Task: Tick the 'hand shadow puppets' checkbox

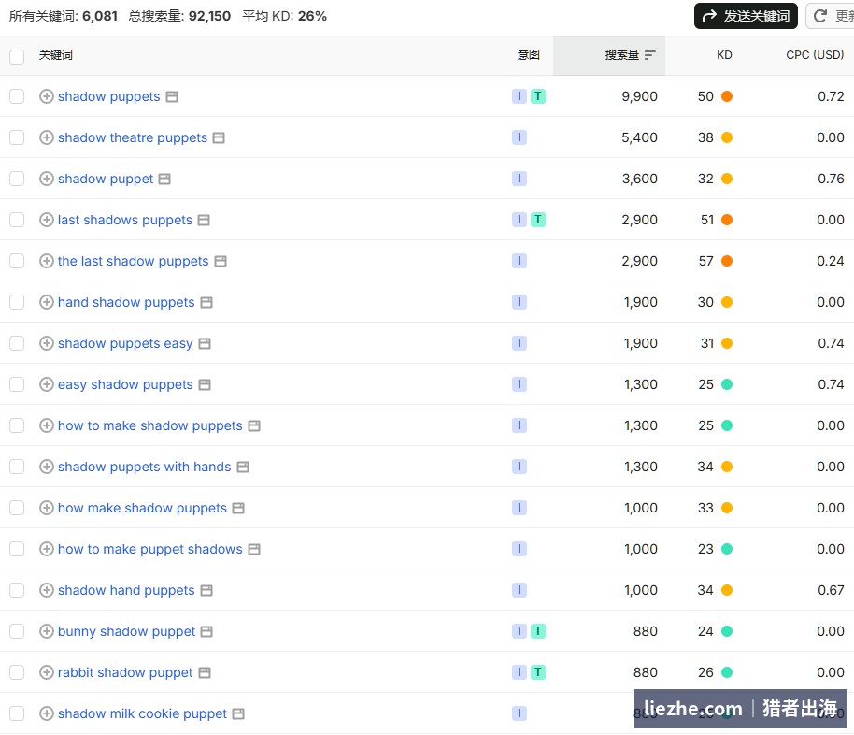Action: [x=17, y=302]
